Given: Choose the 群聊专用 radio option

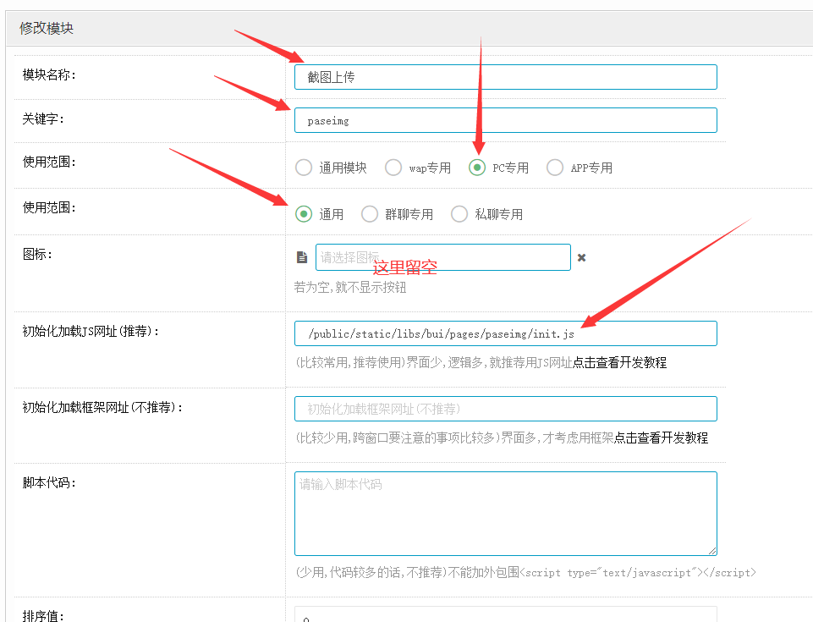Looking at the screenshot, I should [370, 214].
